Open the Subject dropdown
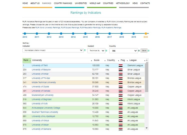Image resolution: width=187 pixels, height=135 pixels. [96, 50]
